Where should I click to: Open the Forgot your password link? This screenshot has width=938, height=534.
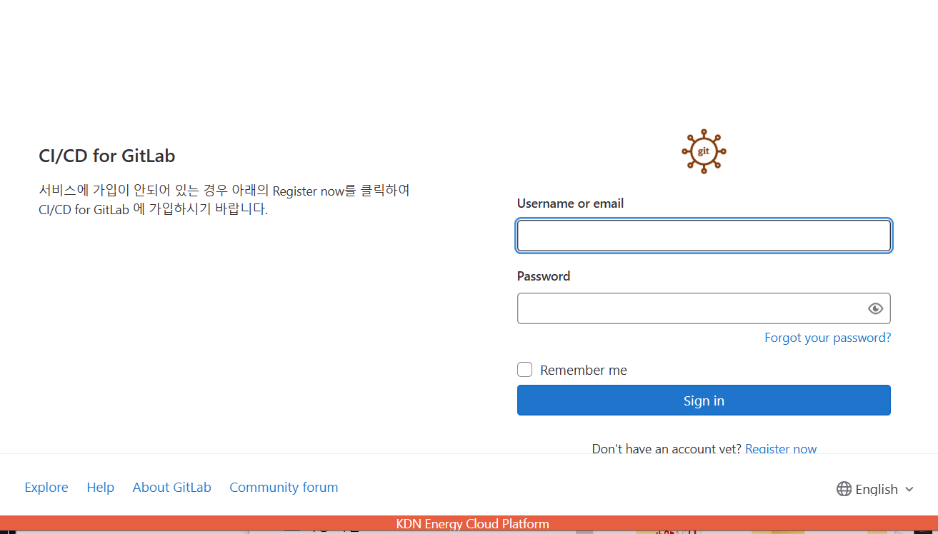pyautogui.click(x=827, y=338)
